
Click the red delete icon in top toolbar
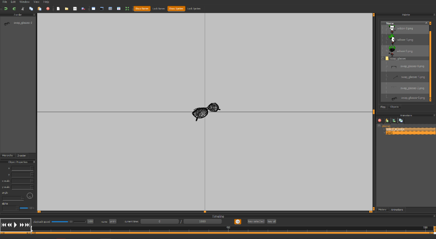[48, 9]
